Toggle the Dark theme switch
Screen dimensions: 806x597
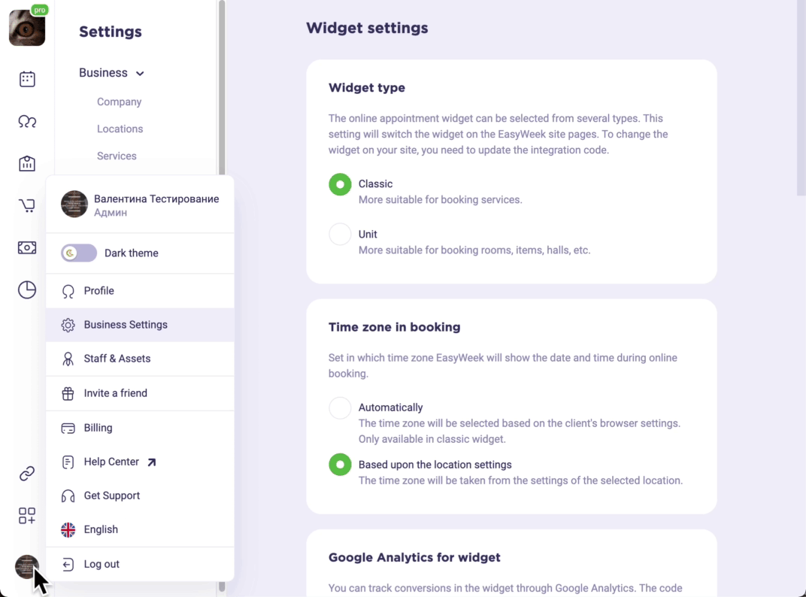[x=79, y=253]
